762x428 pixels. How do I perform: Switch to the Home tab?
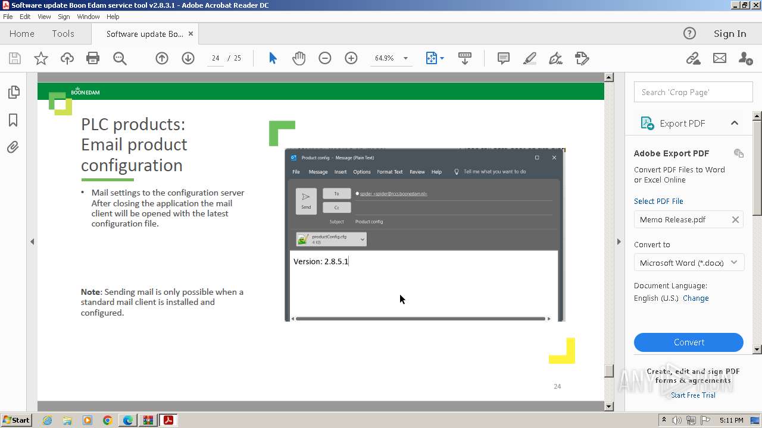[22, 34]
